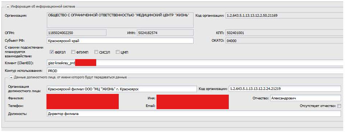The height and width of the screenshot is (132, 345).
Task: Click the ИНН field 5024182574
Action: coord(165,33)
